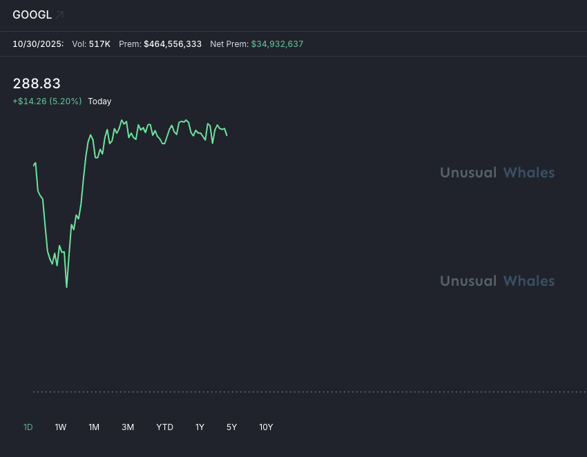Select the YTD range option
Screen dimensions: 587x457
pyautogui.click(x=164, y=427)
